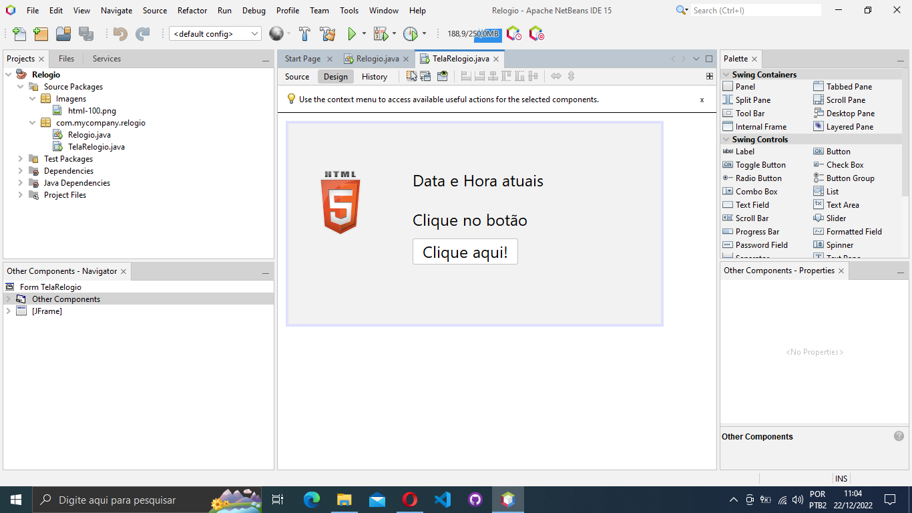
Task: Click the Profile Project clock icon
Action: point(411,34)
